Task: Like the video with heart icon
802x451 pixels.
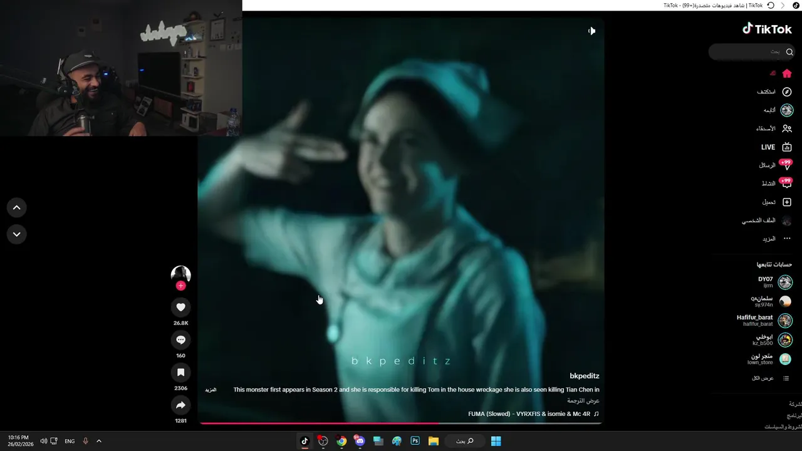Action: coord(180,307)
